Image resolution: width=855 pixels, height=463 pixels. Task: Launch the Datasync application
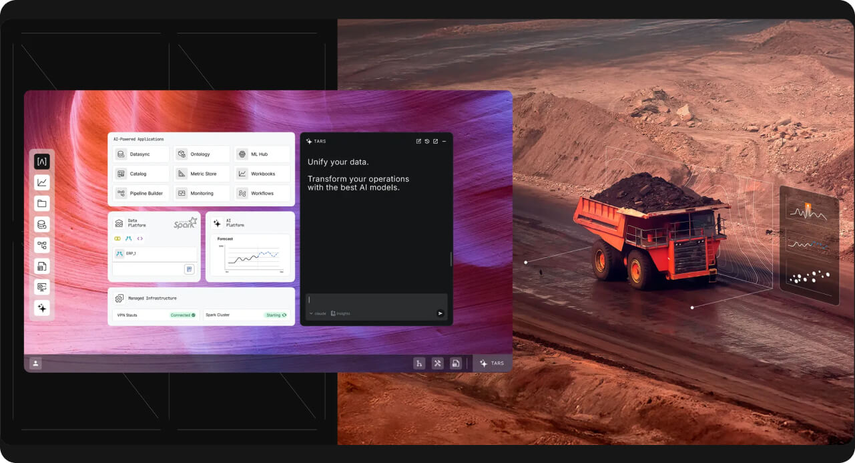coord(140,154)
